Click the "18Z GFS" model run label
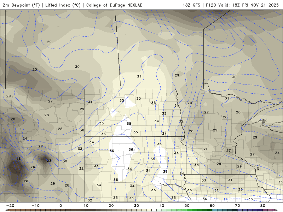The image size is (283, 212). point(191,5)
